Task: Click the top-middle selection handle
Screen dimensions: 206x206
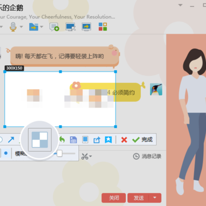Action: (x=60, y=72)
